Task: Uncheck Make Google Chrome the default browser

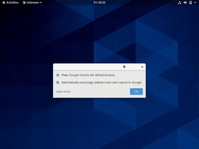Action: pos(58,75)
